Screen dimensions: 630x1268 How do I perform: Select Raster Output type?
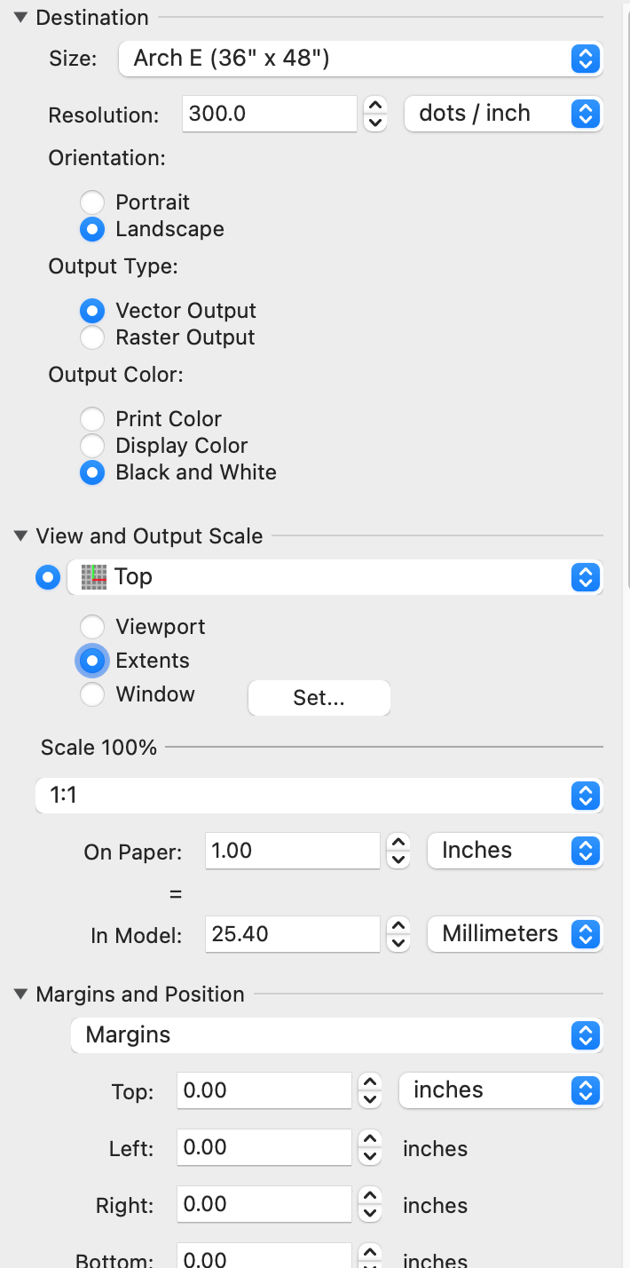(92, 337)
